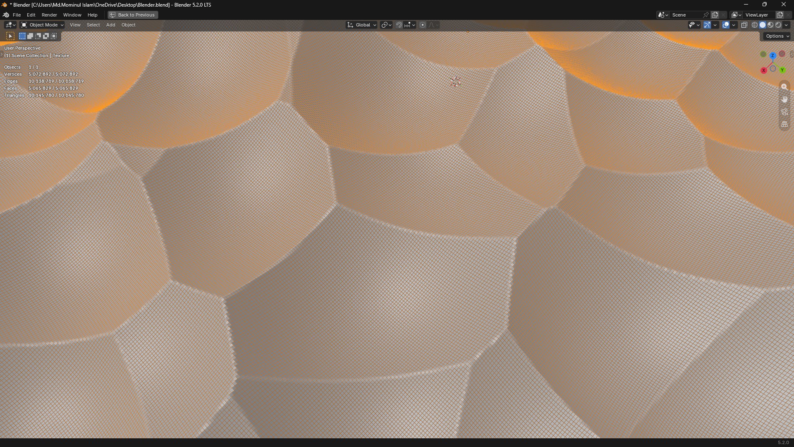Click the ViewLayer name field
This screenshot has width=794, height=447.
pyautogui.click(x=759, y=15)
